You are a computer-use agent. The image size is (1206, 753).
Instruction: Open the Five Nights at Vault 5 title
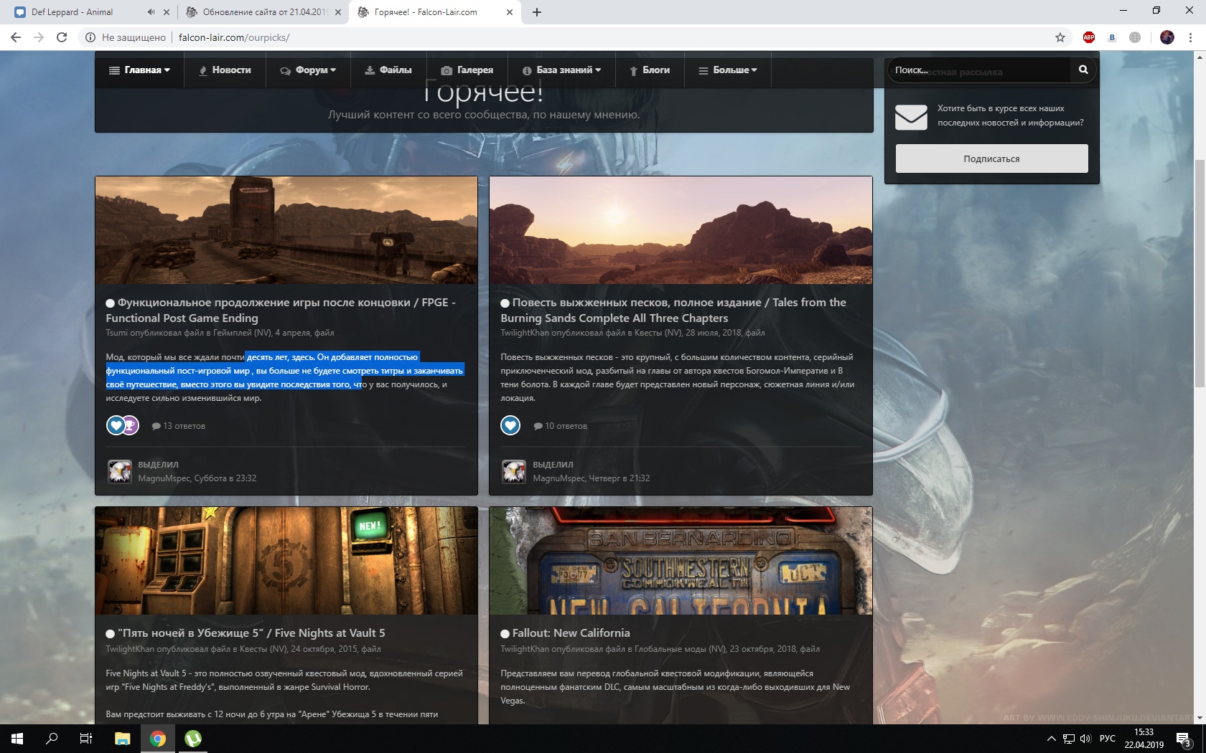251,633
